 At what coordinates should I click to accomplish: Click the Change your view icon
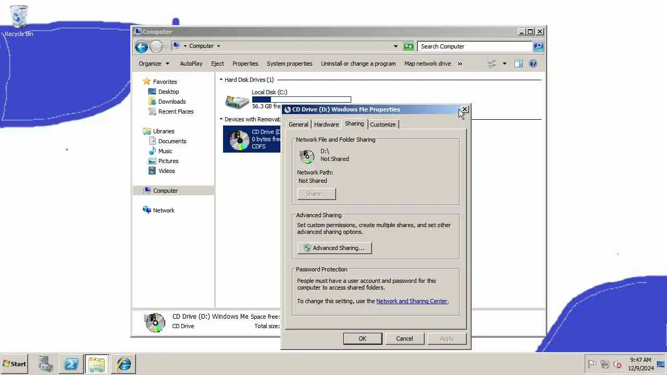[x=492, y=64]
